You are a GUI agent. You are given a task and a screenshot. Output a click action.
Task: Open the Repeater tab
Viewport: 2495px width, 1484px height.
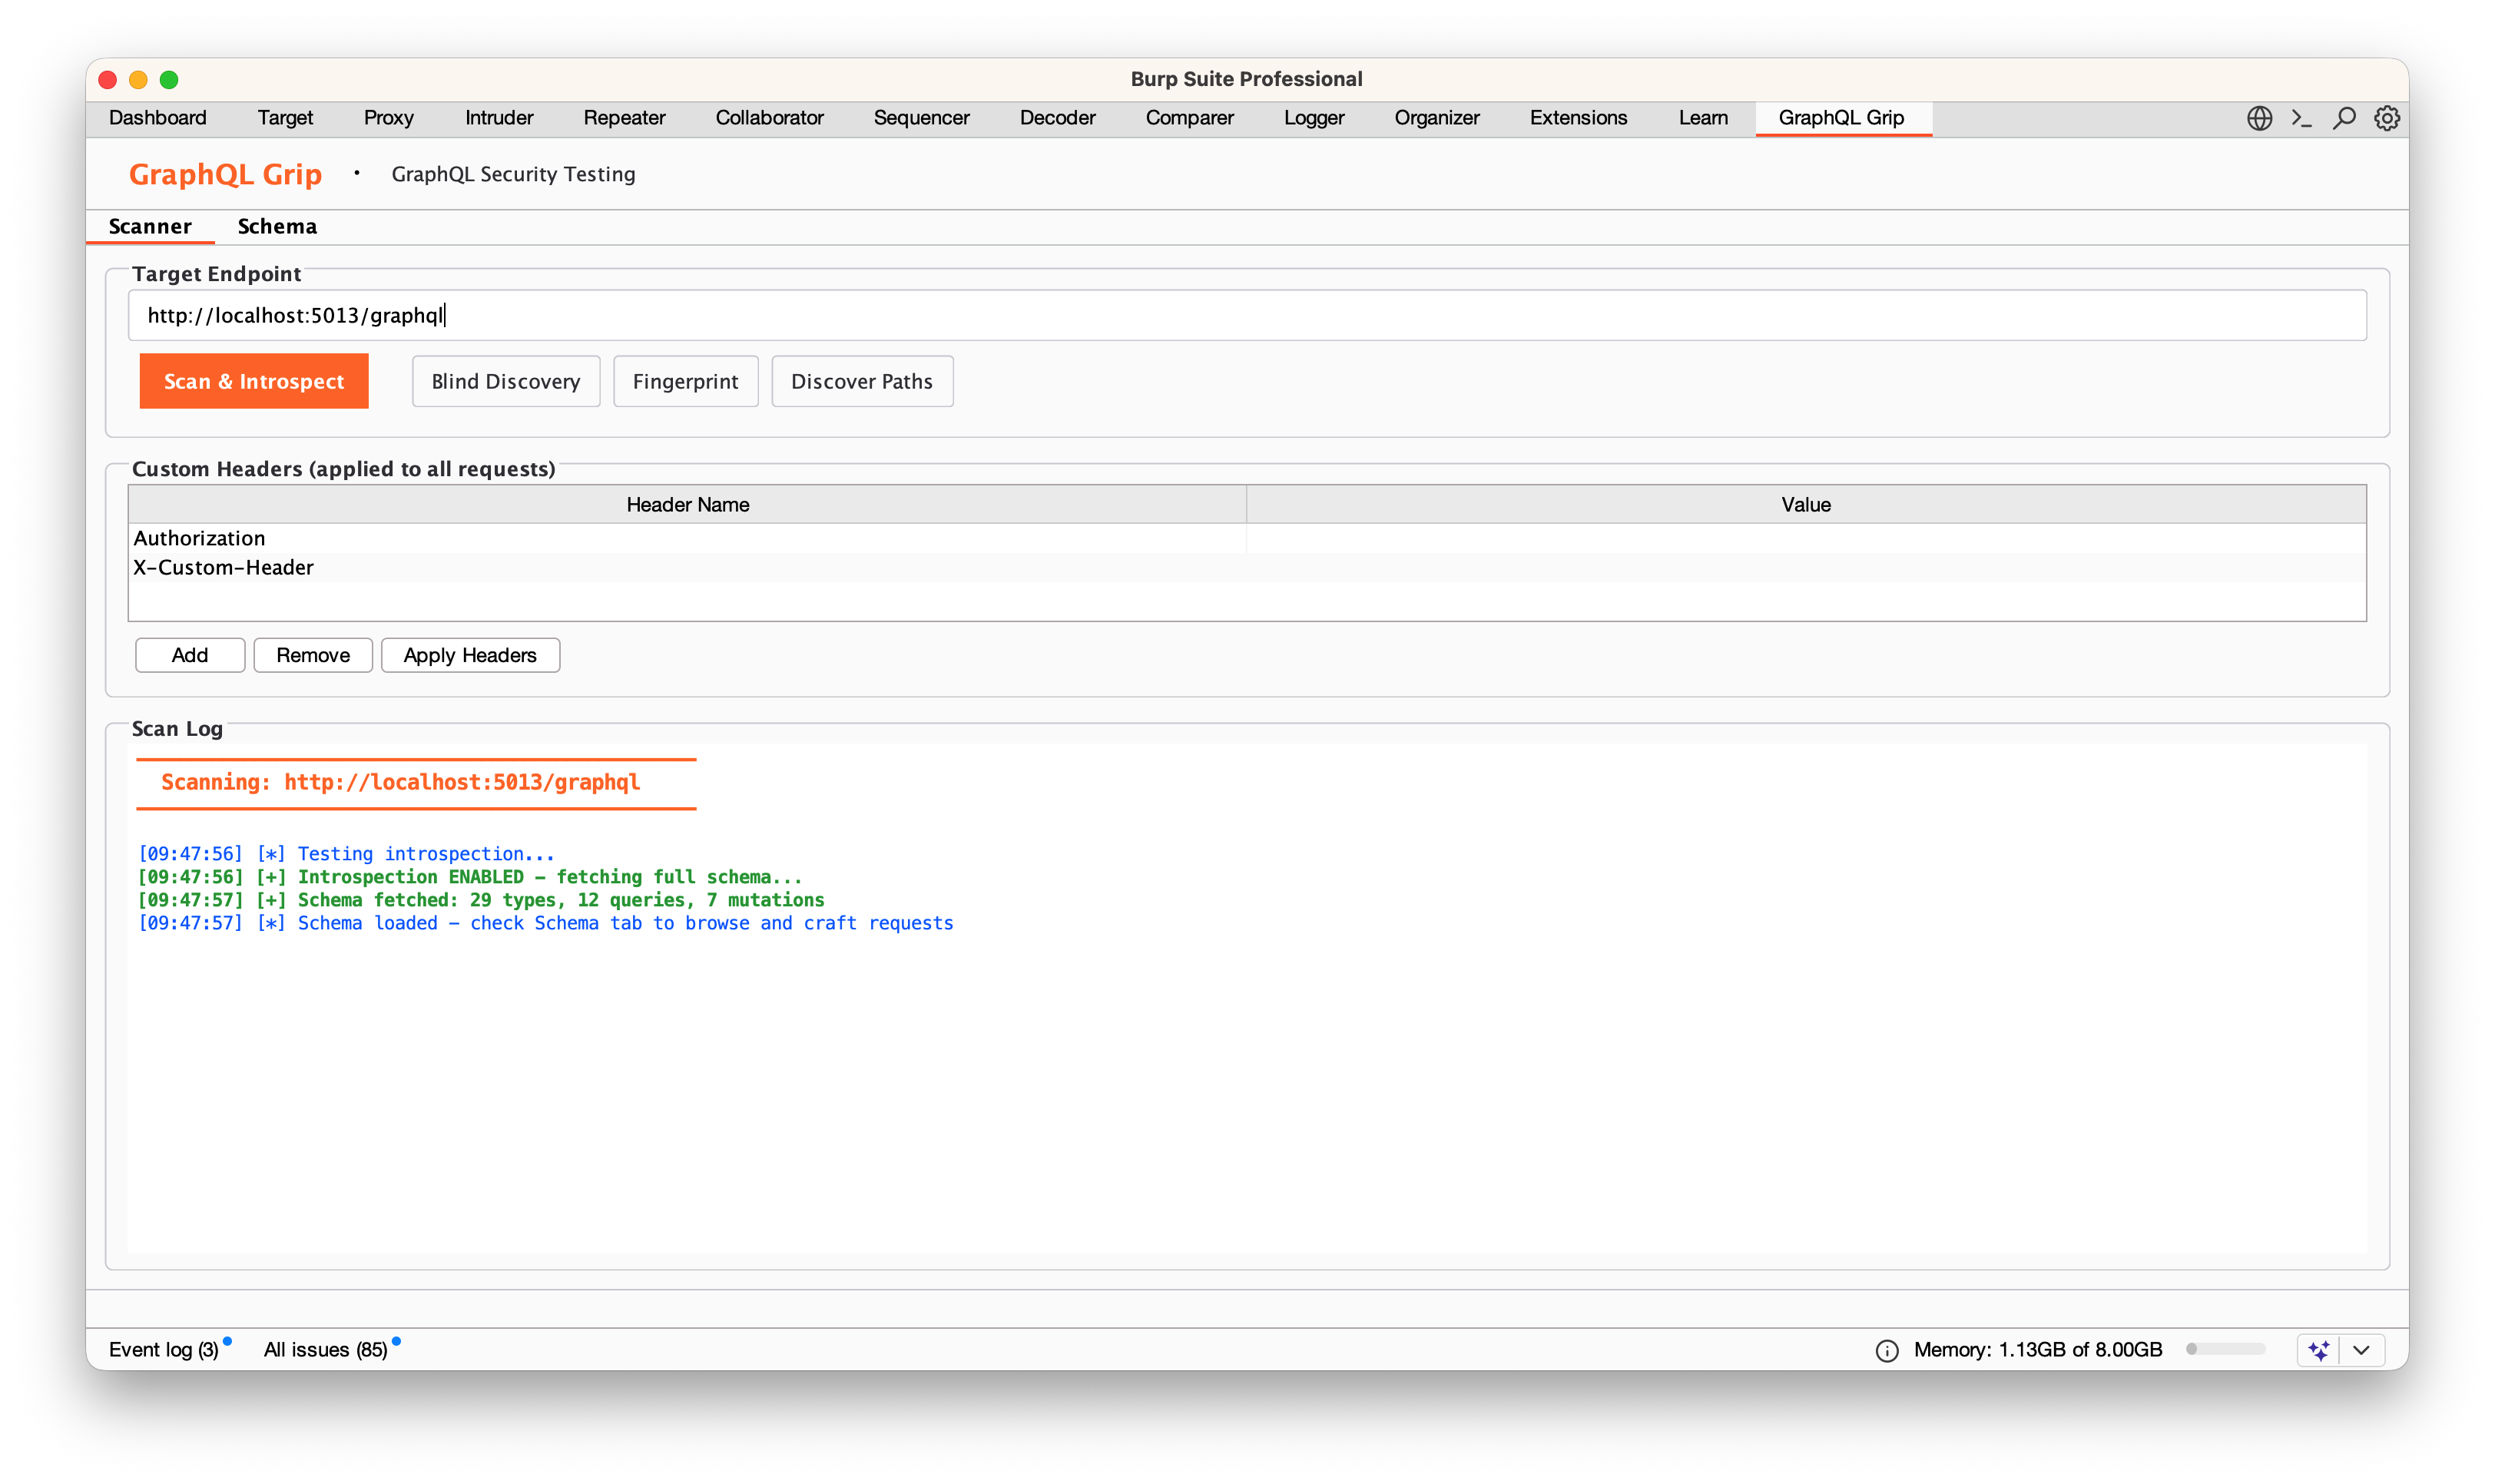point(624,118)
